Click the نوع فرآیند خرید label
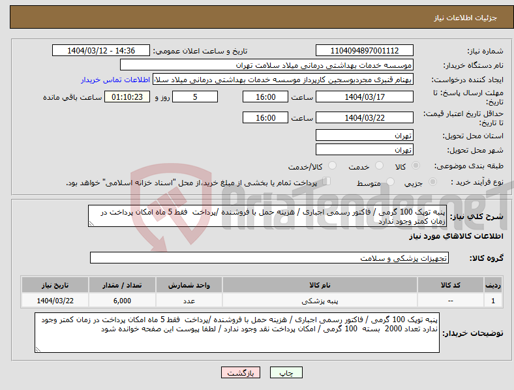Image resolution: width=514 pixels, height=390 pixels. point(477,182)
